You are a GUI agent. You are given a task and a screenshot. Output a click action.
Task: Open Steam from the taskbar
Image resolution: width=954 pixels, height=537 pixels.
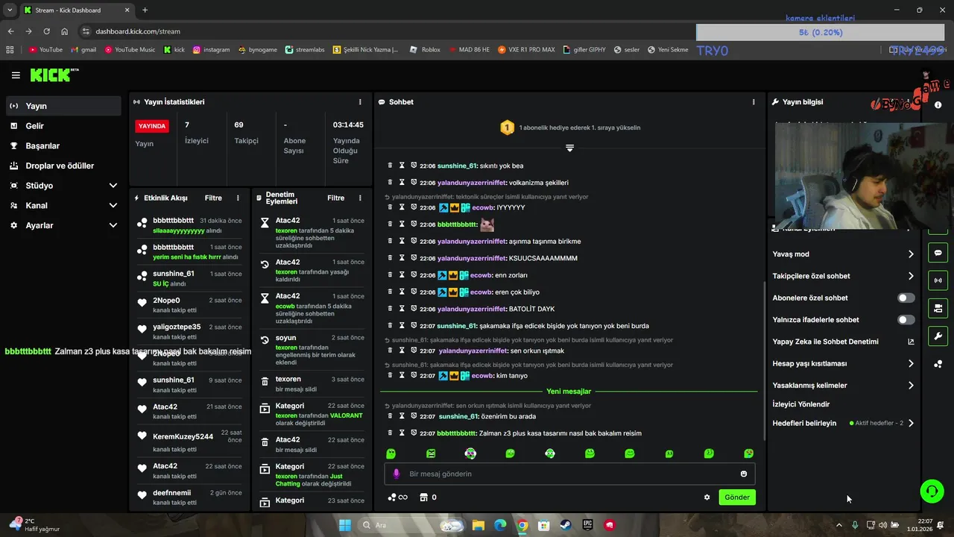point(566,525)
